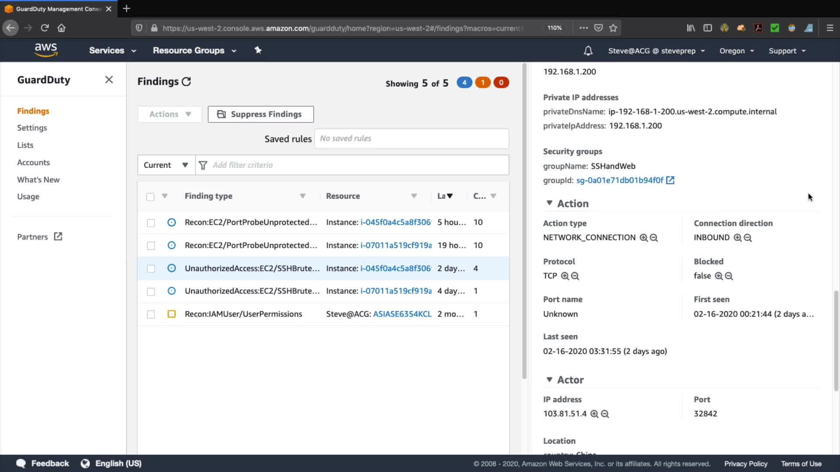Image resolution: width=840 pixels, height=472 pixels.
Task: Close the GuardDuty side navigation panel
Action: (x=109, y=80)
